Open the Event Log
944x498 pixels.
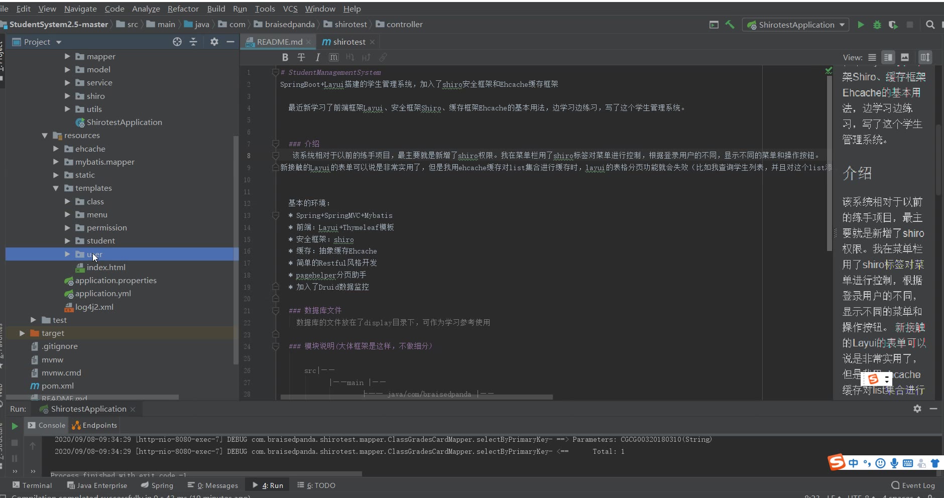(x=913, y=485)
